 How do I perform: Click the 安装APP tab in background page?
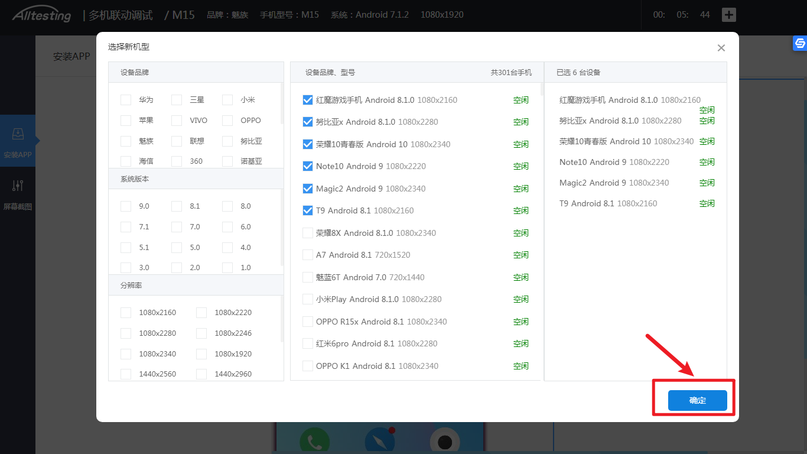point(71,57)
